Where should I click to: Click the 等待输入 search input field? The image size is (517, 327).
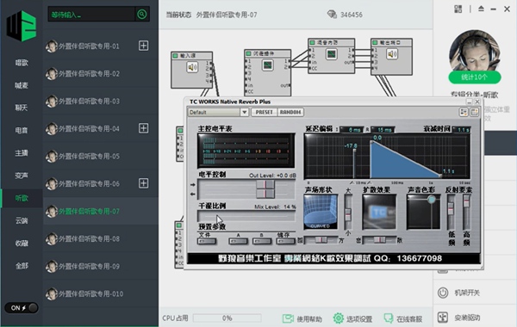pos(91,14)
